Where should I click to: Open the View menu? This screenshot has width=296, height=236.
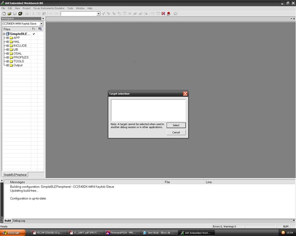click(17, 8)
